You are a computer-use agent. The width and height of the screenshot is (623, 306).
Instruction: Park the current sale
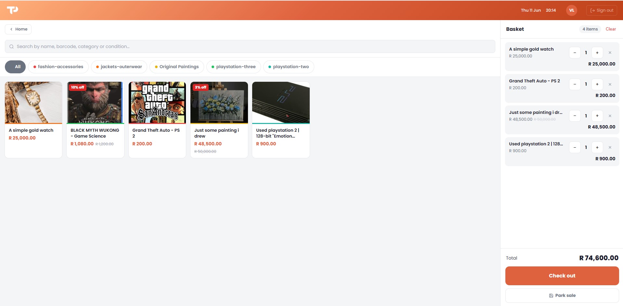tap(562, 296)
